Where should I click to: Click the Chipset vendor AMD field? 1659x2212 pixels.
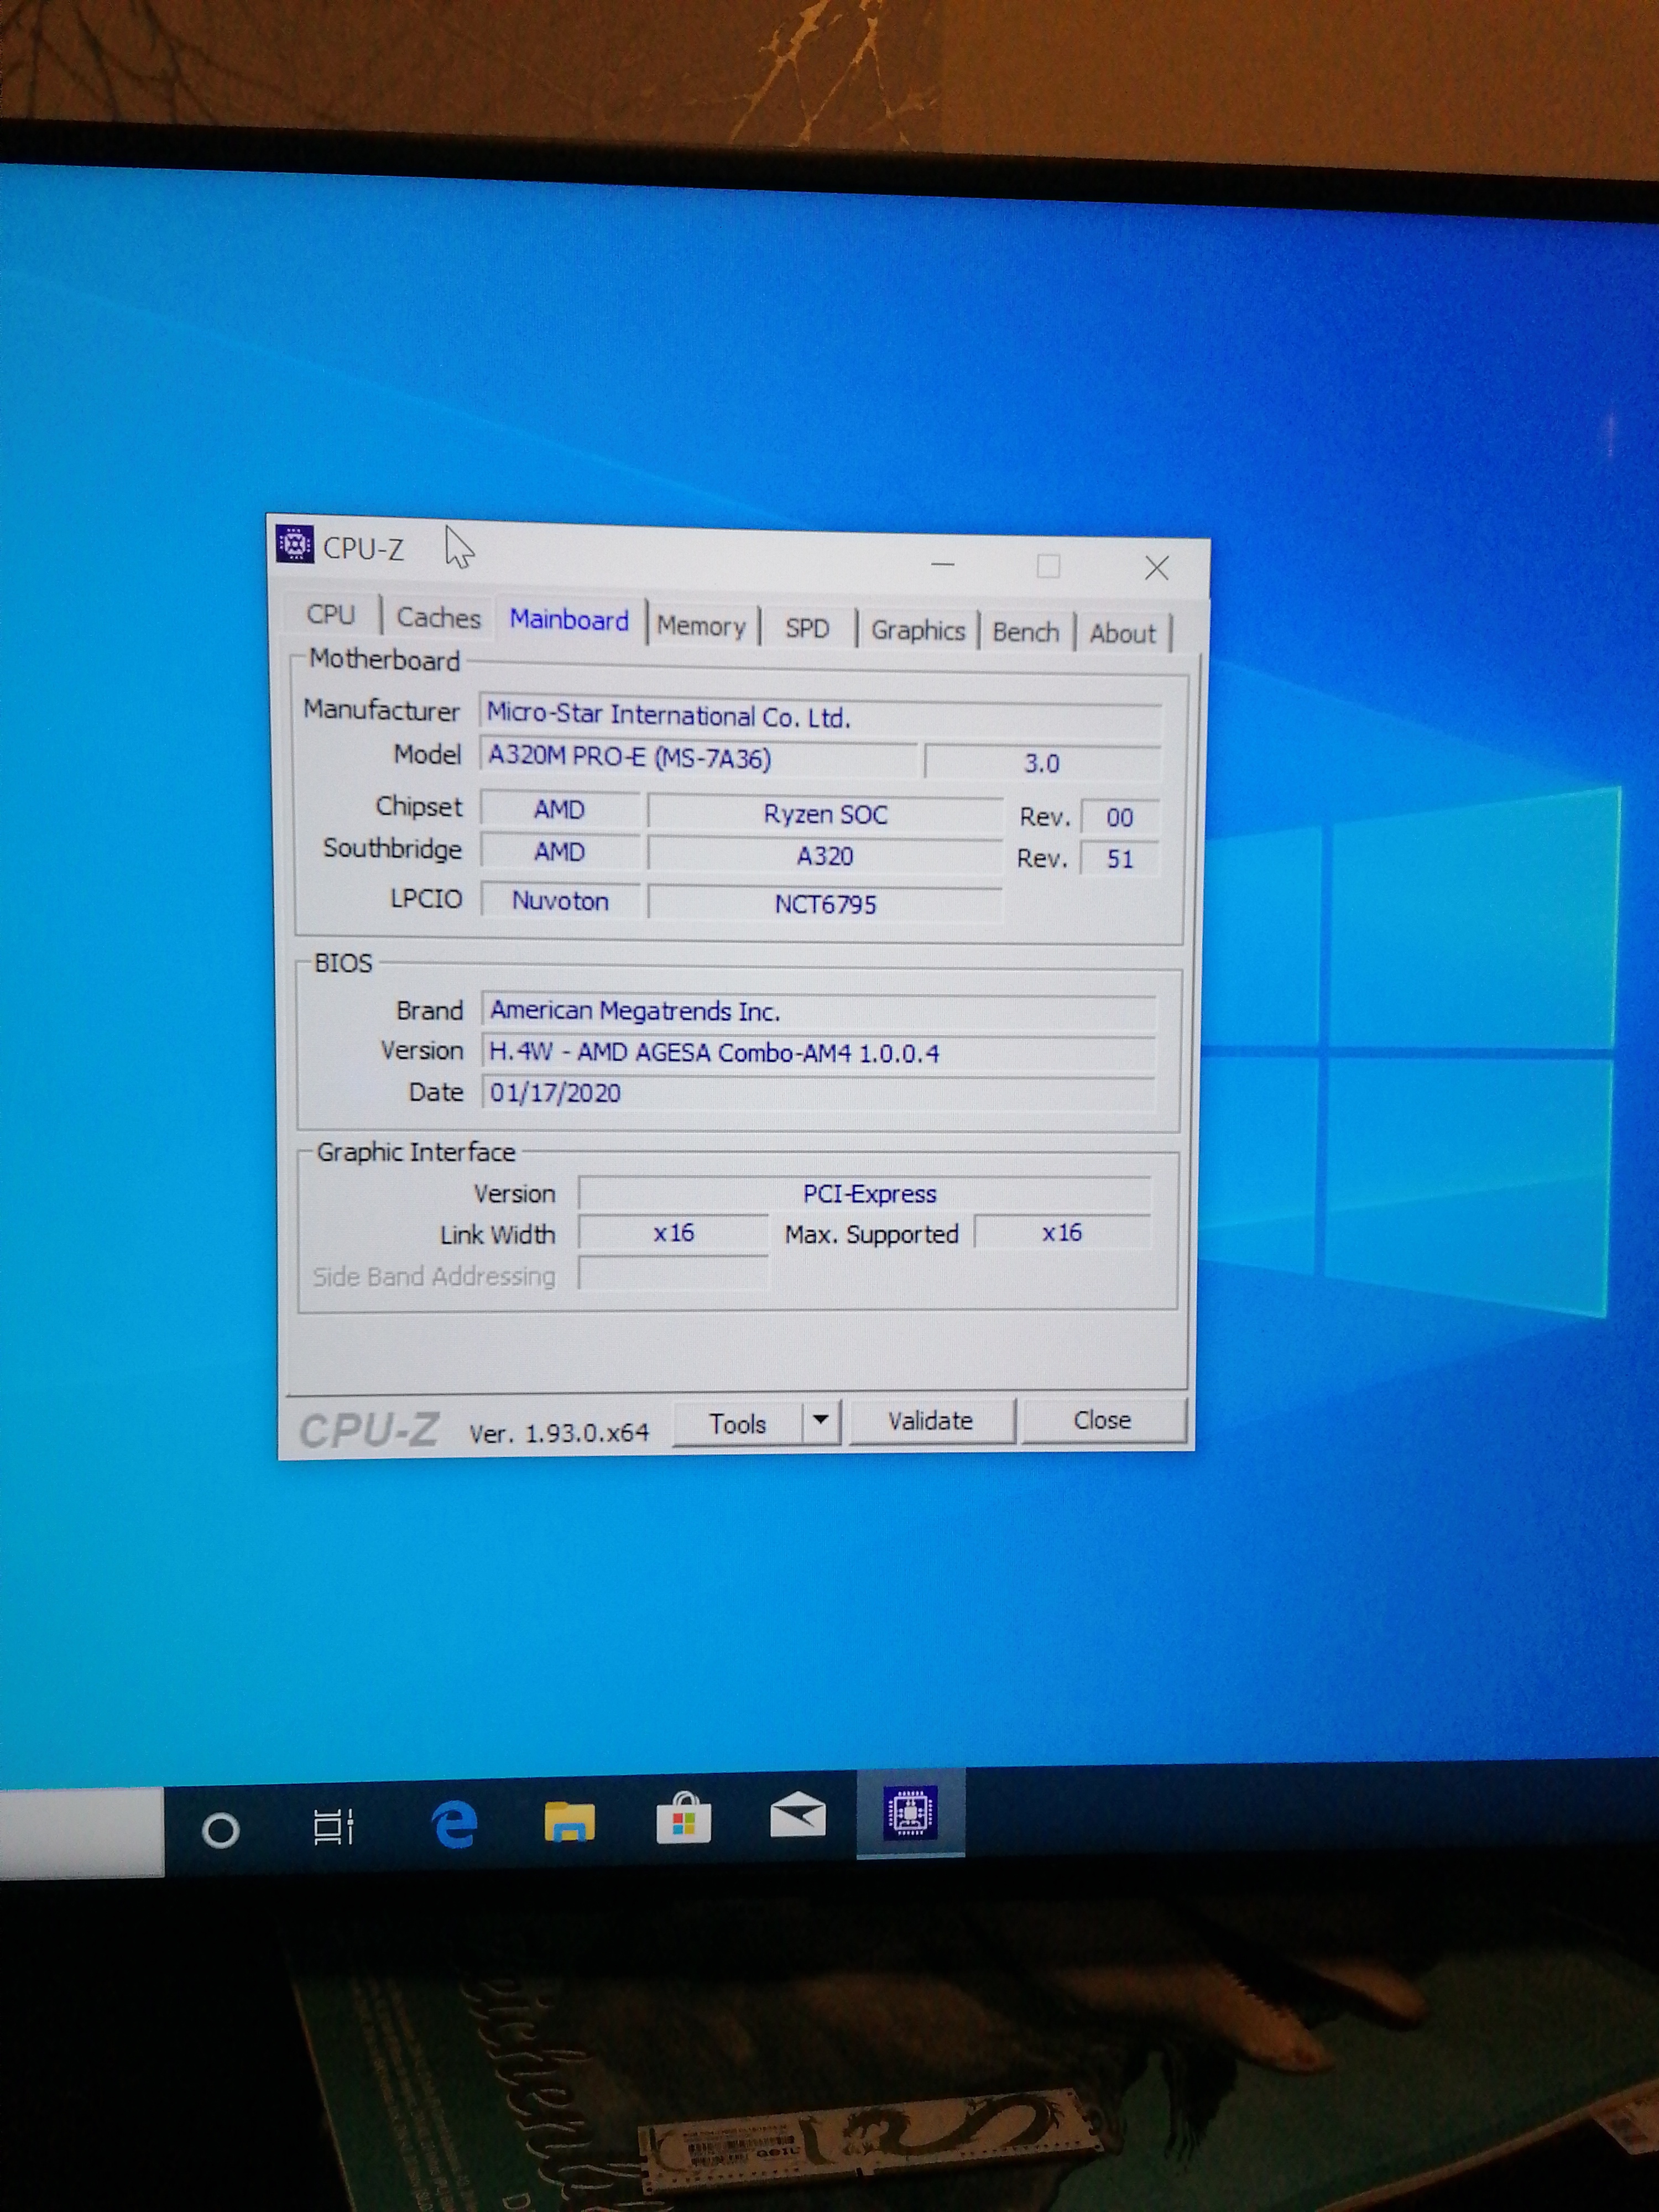point(560,809)
